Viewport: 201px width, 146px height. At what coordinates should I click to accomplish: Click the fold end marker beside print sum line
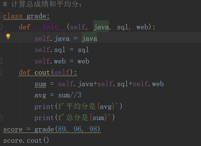[1, 117]
